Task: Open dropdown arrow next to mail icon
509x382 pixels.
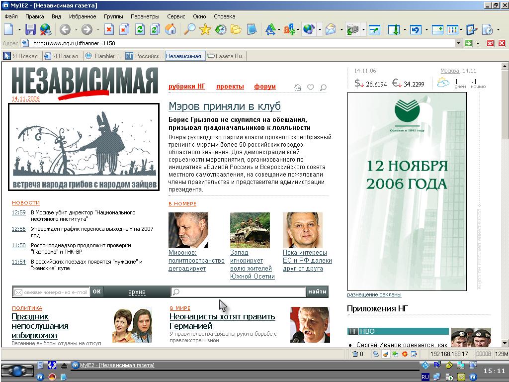Action: 341,30
